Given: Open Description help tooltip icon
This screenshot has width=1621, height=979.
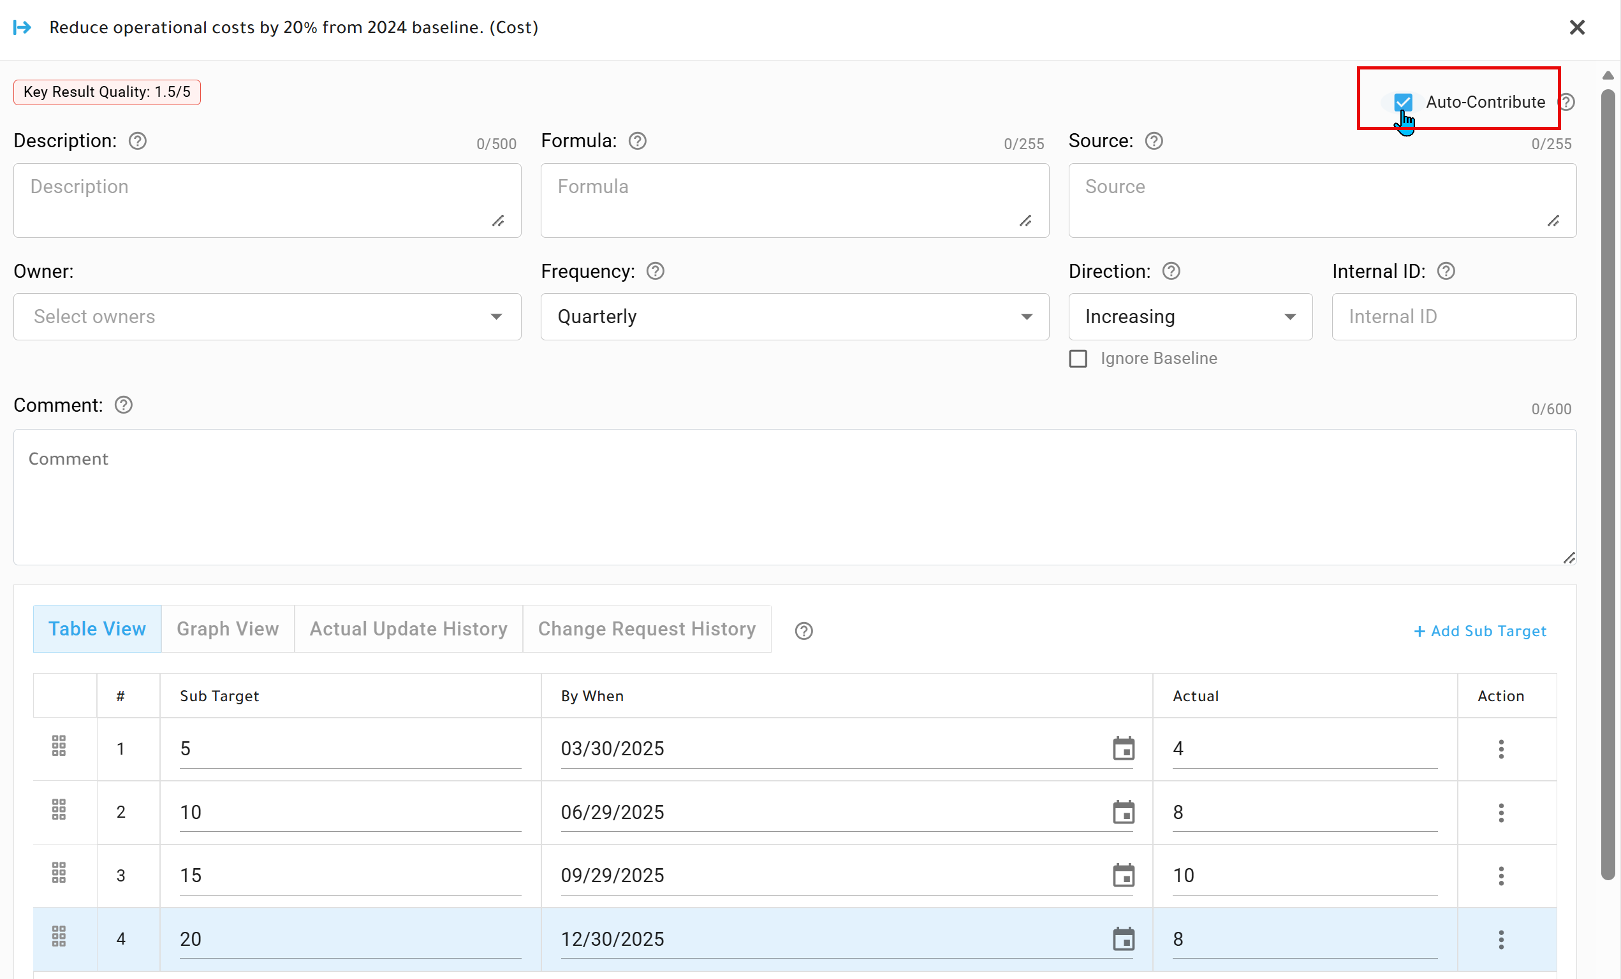Looking at the screenshot, I should click(138, 141).
